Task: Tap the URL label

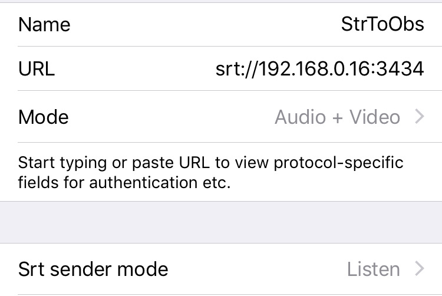Action: coord(37,69)
